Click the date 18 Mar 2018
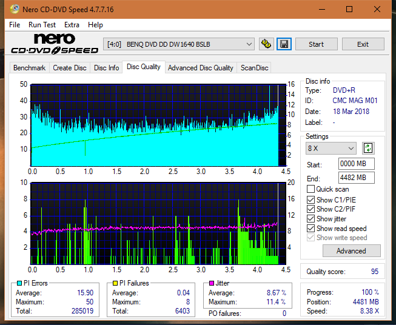396x325 pixels. [351, 112]
